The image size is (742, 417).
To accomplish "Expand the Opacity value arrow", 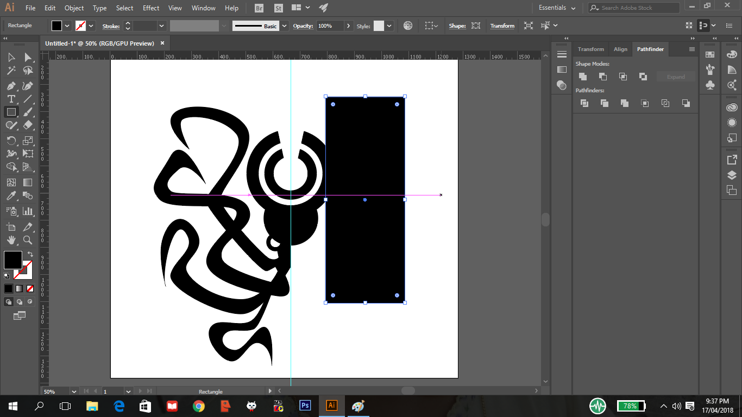I will (x=349, y=26).
